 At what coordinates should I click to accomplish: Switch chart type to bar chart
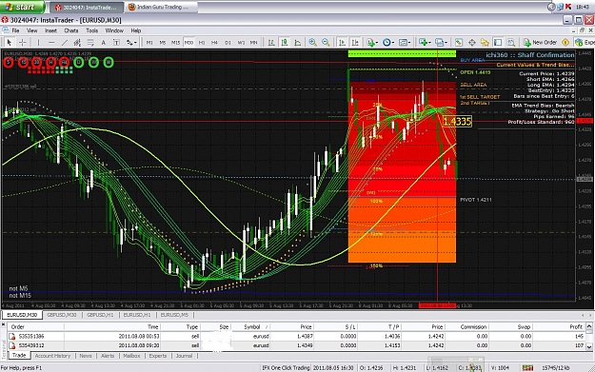click(271, 43)
